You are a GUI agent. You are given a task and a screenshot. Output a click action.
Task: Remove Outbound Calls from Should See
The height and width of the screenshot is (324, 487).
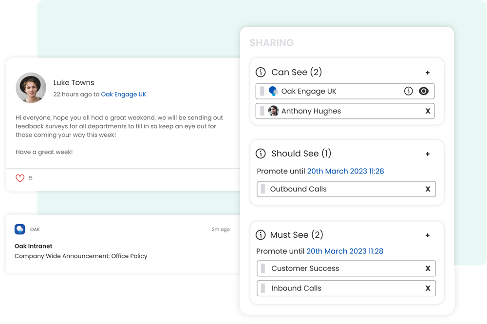[x=428, y=189]
